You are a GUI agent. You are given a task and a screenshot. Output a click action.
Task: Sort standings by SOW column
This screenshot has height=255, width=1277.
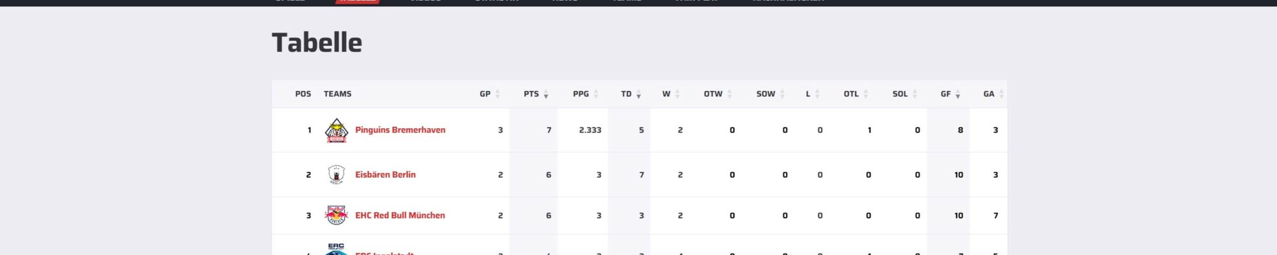pos(771,94)
